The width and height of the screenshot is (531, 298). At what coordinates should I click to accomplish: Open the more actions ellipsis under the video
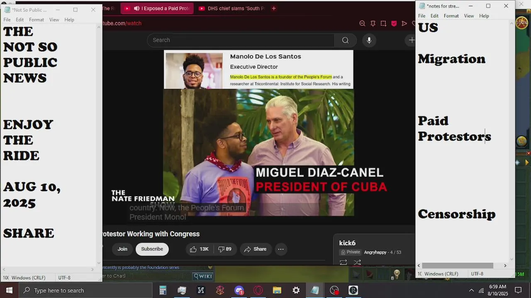(281, 249)
